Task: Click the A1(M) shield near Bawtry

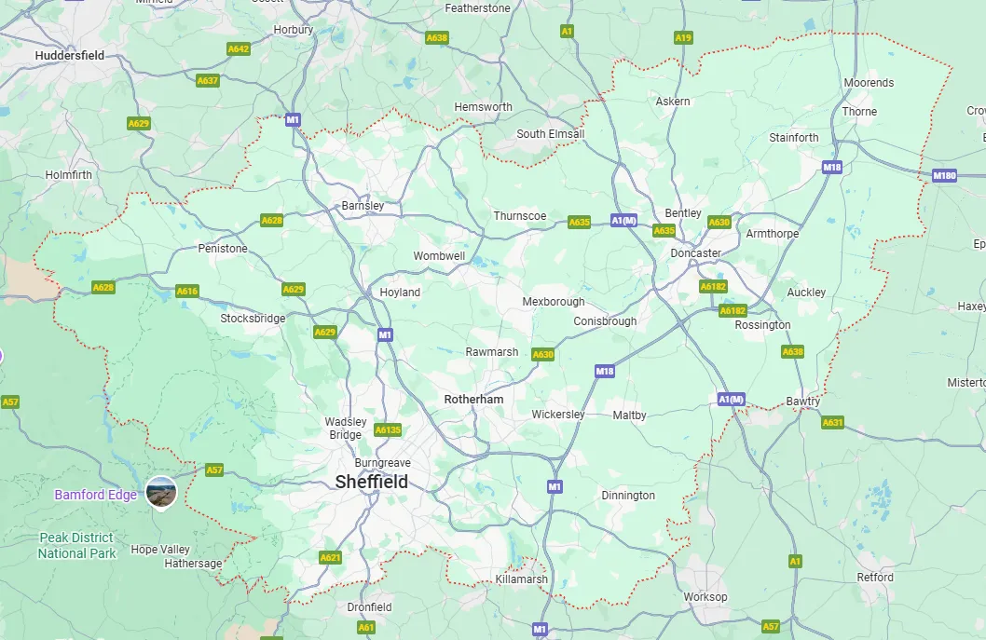Action: [732, 400]
